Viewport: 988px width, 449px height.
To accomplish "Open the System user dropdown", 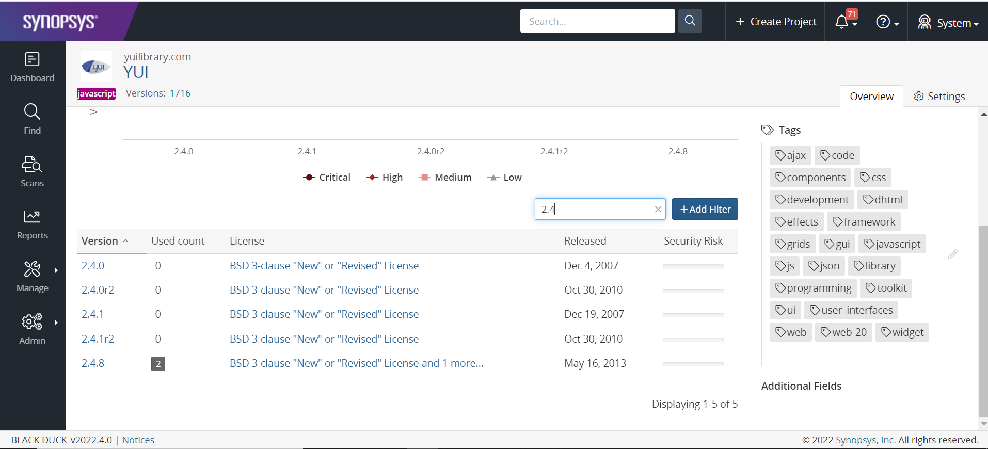I will click(948, 22).
